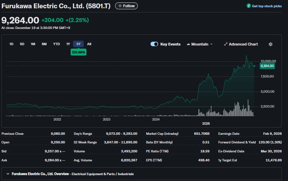The height and width of the screenshot is (181, 288).
Task: Click the EPS (TTM) value 498.40
Action: point(204,160)
